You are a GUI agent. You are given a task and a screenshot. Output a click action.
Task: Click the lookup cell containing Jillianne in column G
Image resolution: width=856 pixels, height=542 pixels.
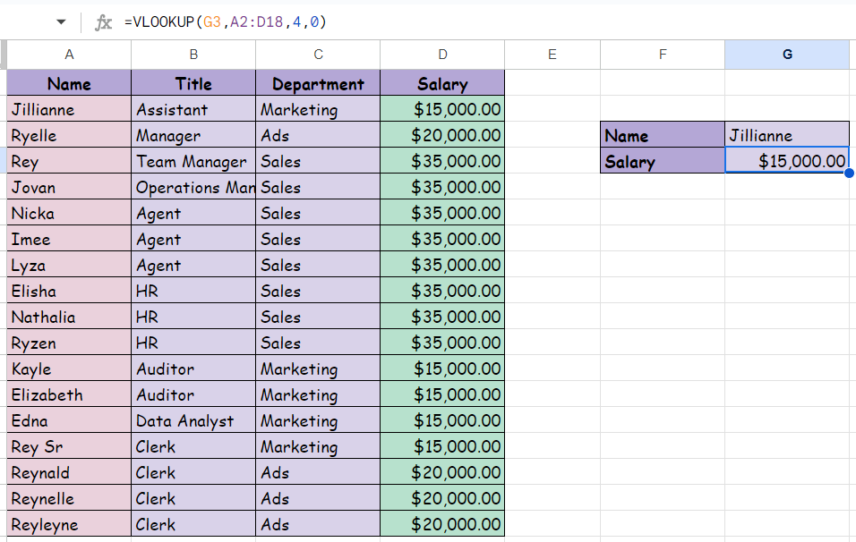pyautogui.click(x=787, y=136)
